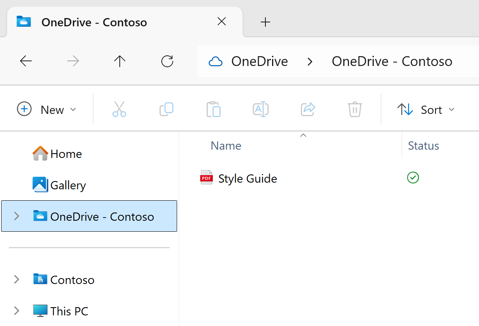The width and height of the screenshot is (479, 326).
Task: Open the Sort dropdown menu
Action: click(426, 110)
